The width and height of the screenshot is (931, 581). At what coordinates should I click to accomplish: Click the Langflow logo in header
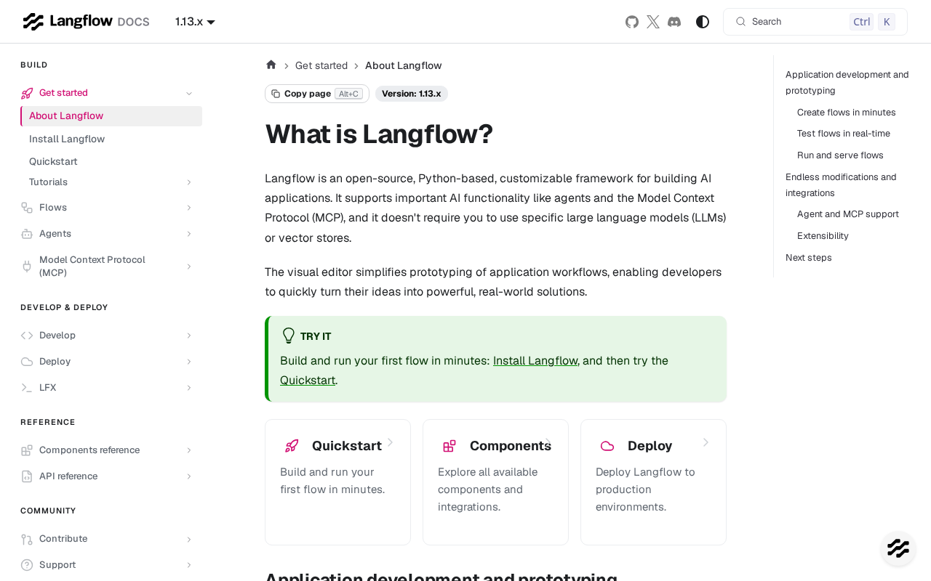pyautogui.click(x=86, y=22)
